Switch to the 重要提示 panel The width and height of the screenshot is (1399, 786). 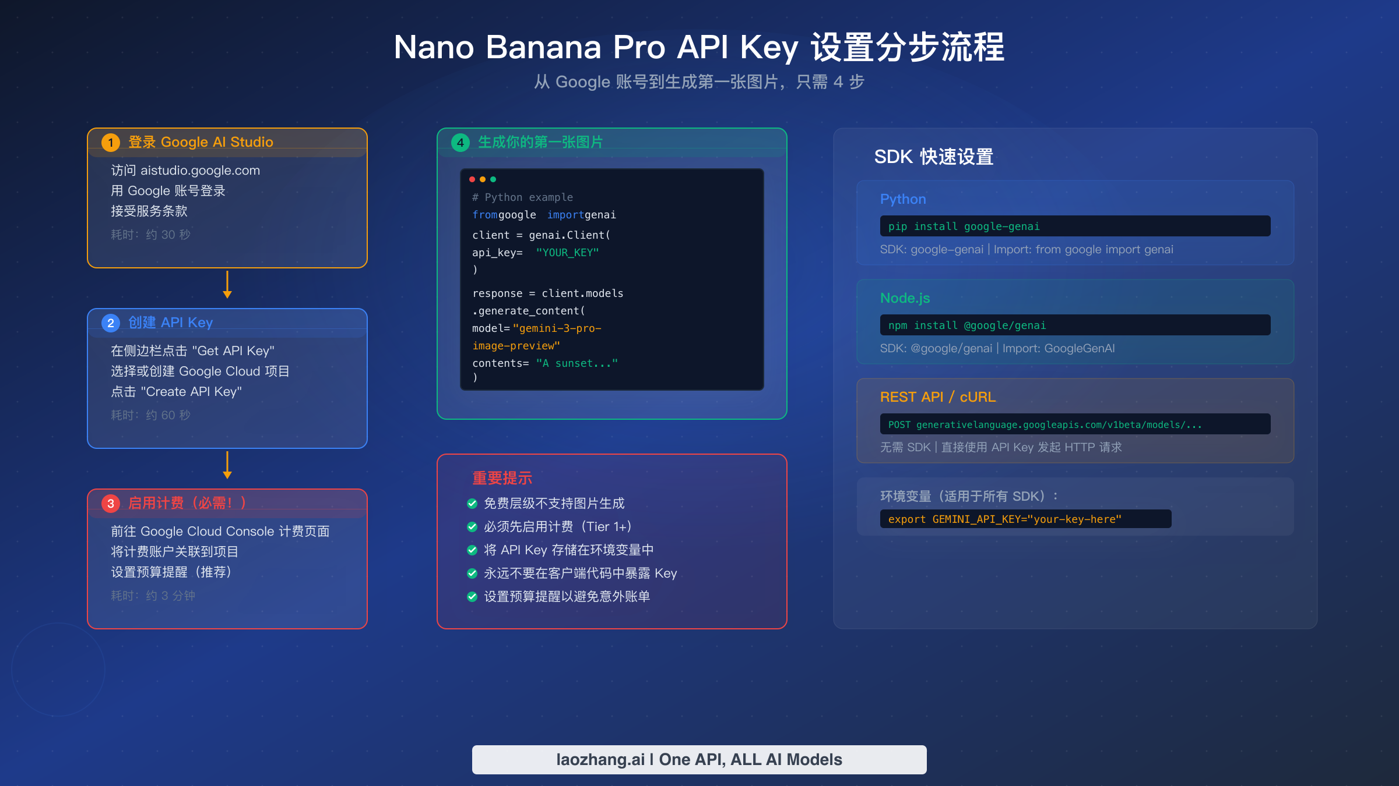502,477
